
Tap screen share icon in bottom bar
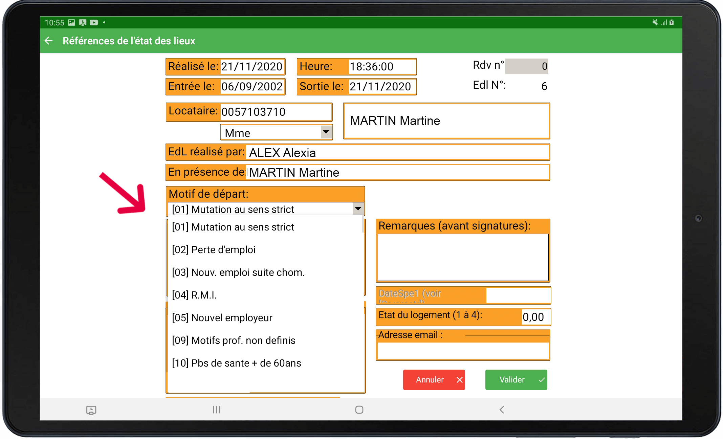(x=91, y=410)
